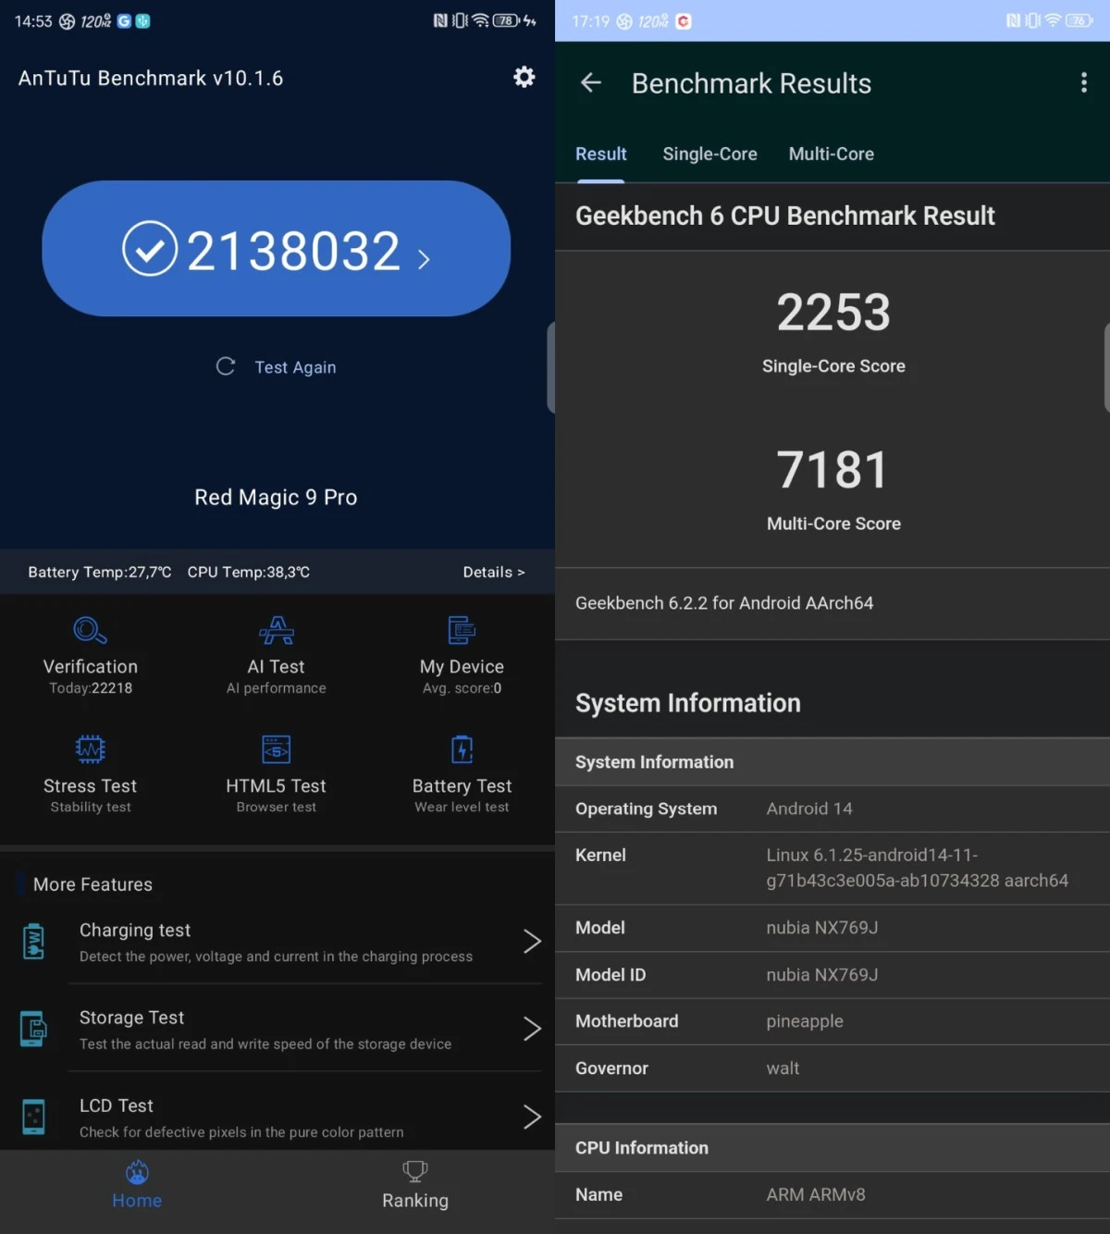Launch AI Test icon

277,631
